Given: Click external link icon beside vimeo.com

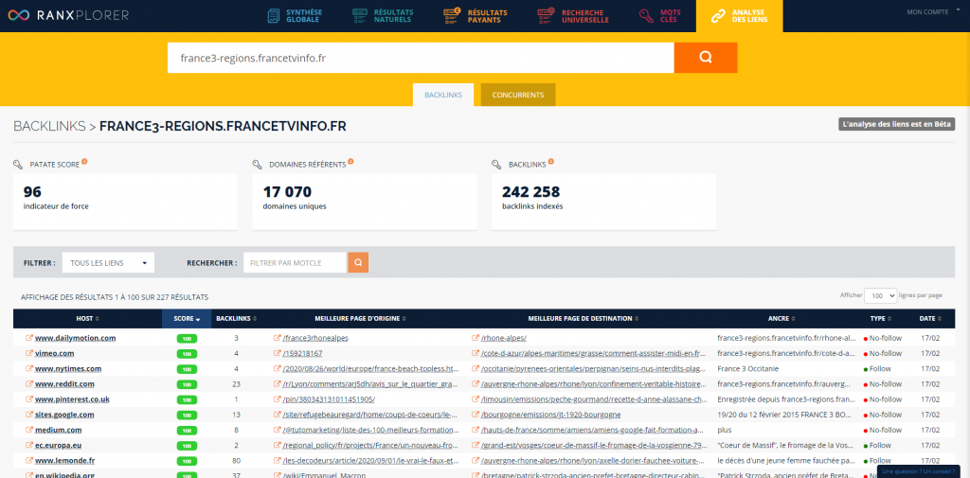Looking at the screenshot, I should click(x=28, y=353).
